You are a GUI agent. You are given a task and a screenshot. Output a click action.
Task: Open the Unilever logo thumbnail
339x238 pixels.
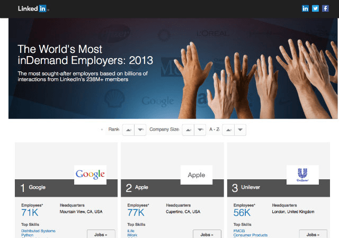(x=302, y=175)
